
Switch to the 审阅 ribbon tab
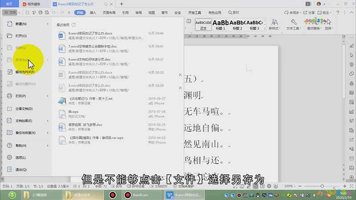(x=138, y=12)
